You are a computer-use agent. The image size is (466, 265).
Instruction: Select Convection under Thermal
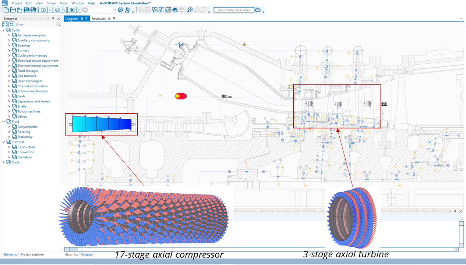(26, 152)
